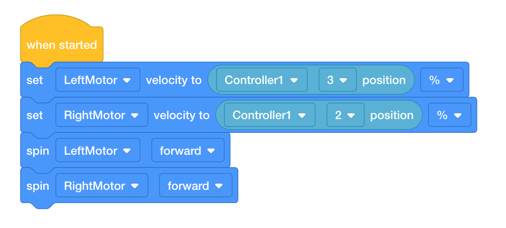Open % unit dropdown on LeftMotor velocity block
This screenshot has height=228, width=506.
pos(441,80)
